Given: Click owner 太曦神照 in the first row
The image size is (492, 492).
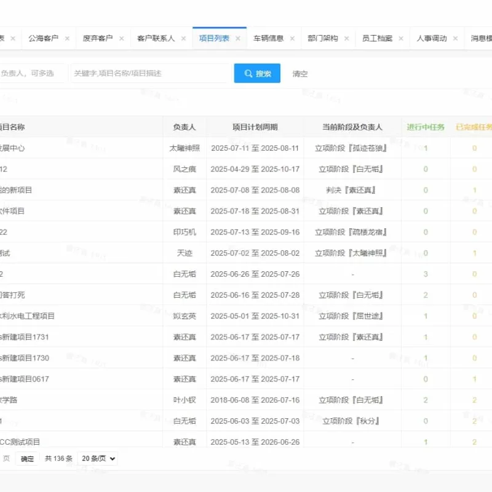Looking at the screenshot, I should (x=184, y=148).
